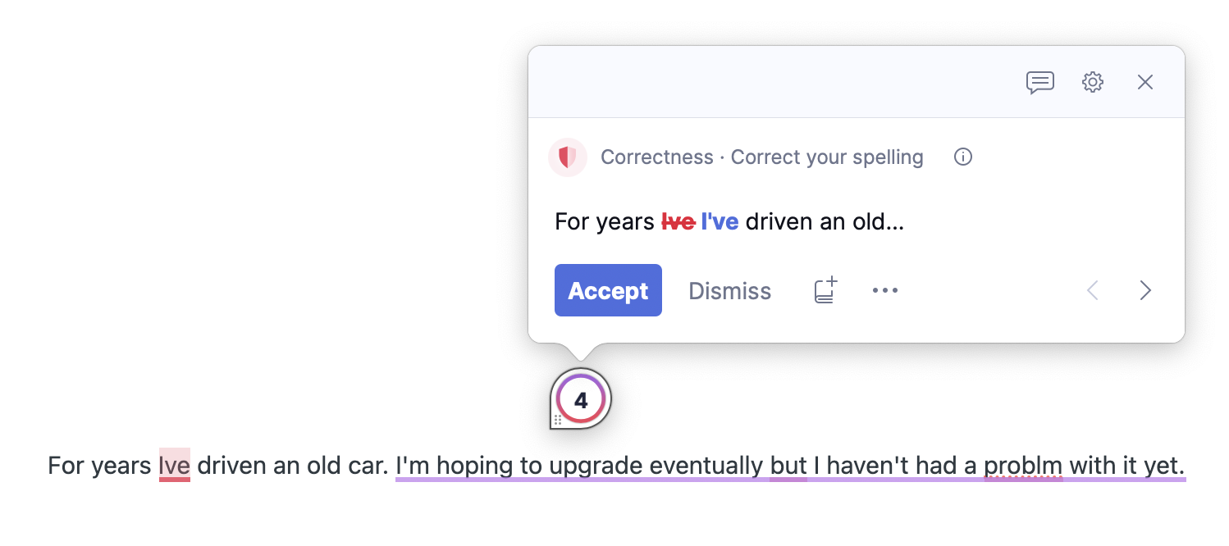Viewport: 1229px width, 546px height.
Task: Click the struck-through Ive in the popup
Action: point(678,221)
